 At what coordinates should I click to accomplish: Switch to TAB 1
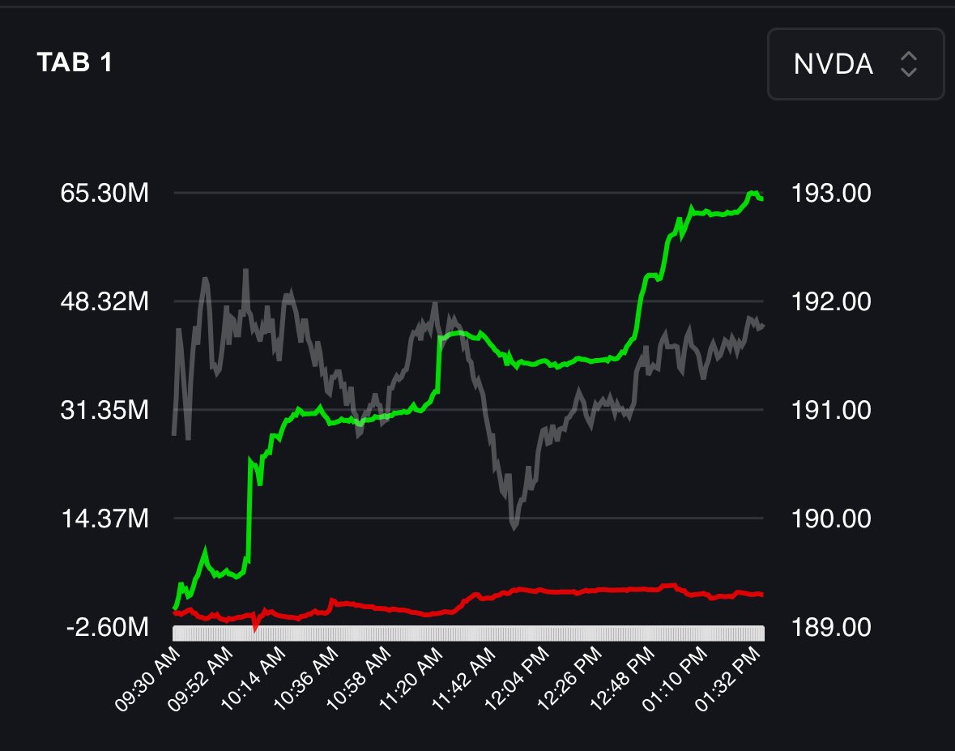(x=75, y=59)
